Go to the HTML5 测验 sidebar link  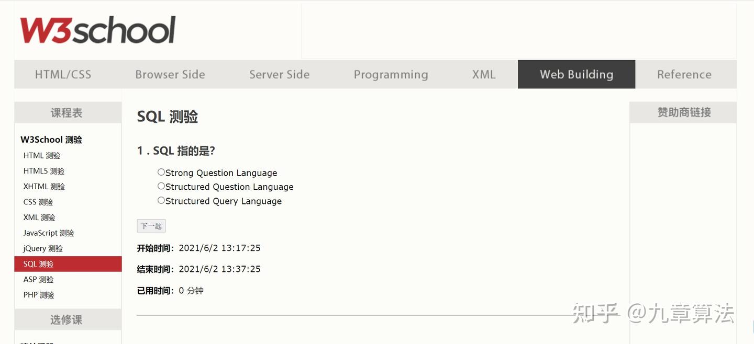[44, 171]
